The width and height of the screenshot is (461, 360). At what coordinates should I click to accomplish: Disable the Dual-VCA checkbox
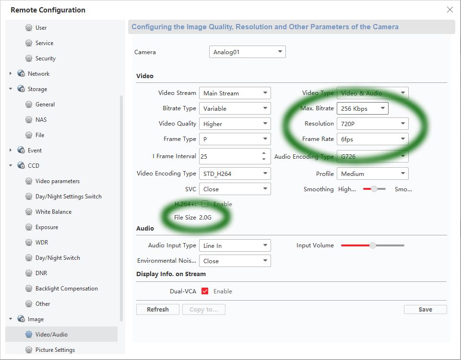click(205, 291)
